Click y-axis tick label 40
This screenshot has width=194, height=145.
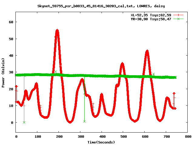pos(11,56)
